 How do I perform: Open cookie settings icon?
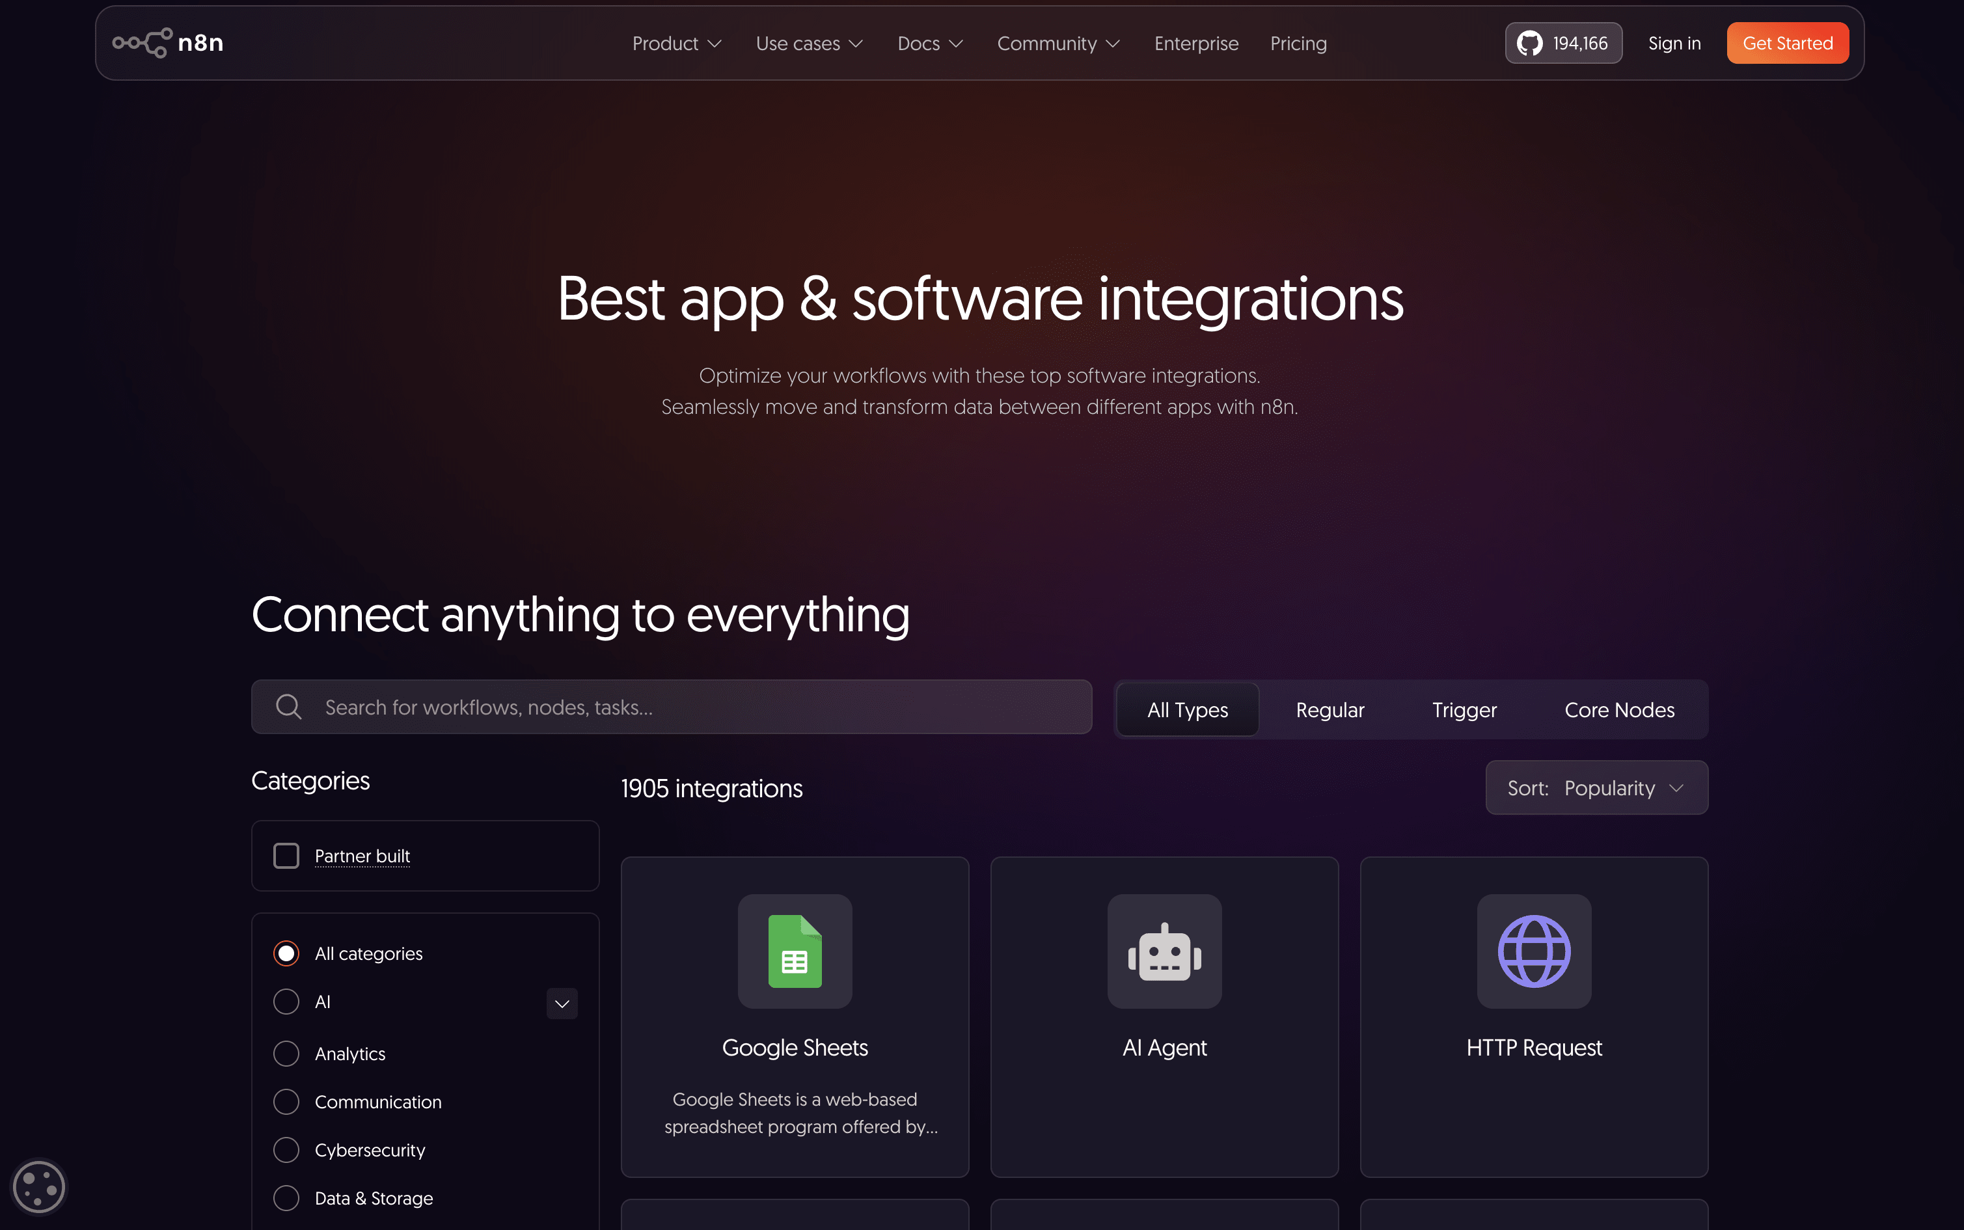pyautogui.click(x=38, y=1187)
